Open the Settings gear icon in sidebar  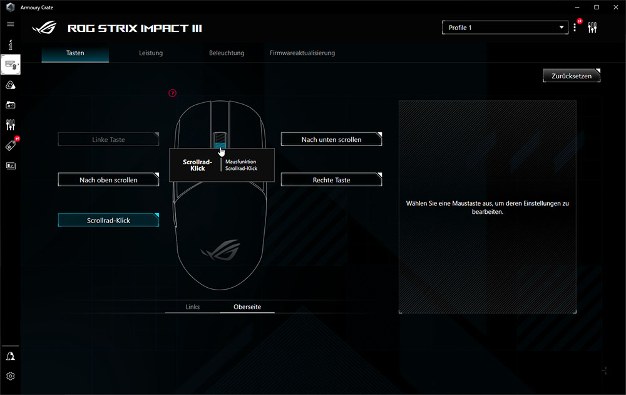coord(11,376)
